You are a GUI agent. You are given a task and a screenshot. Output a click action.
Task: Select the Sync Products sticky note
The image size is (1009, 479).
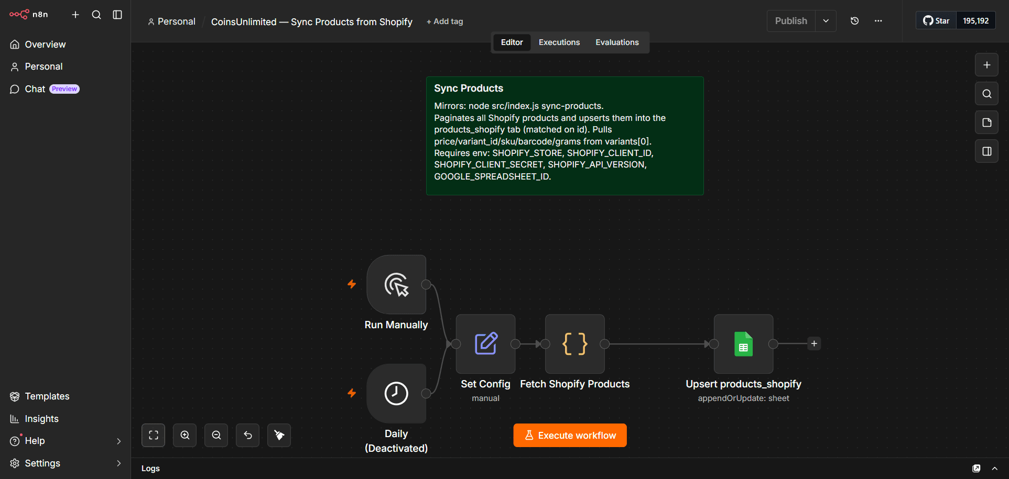565,136
